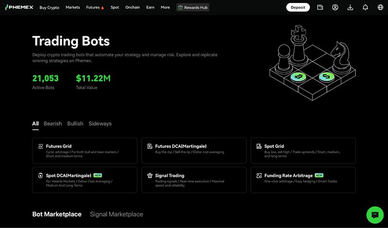Open the live chat support bubble
The width and height of the screenshot is (388, 228).
[x=374, y=214]
